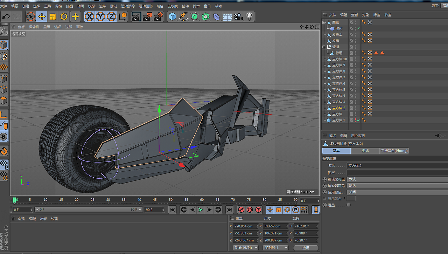The image size is (448, 254).
Task: Collapse the 管道 hierarchy in the Object Manager
Action: click(x=324, y=47)
